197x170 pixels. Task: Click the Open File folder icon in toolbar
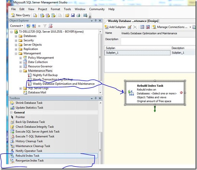tap(67, 16)
